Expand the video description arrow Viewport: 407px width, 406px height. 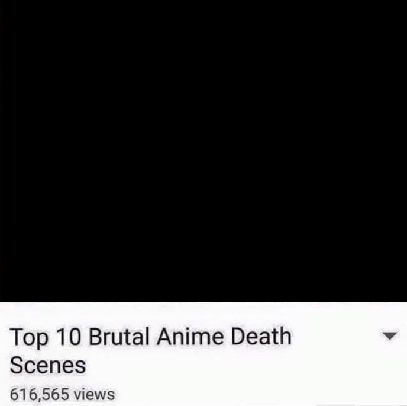tap(390, 336)
